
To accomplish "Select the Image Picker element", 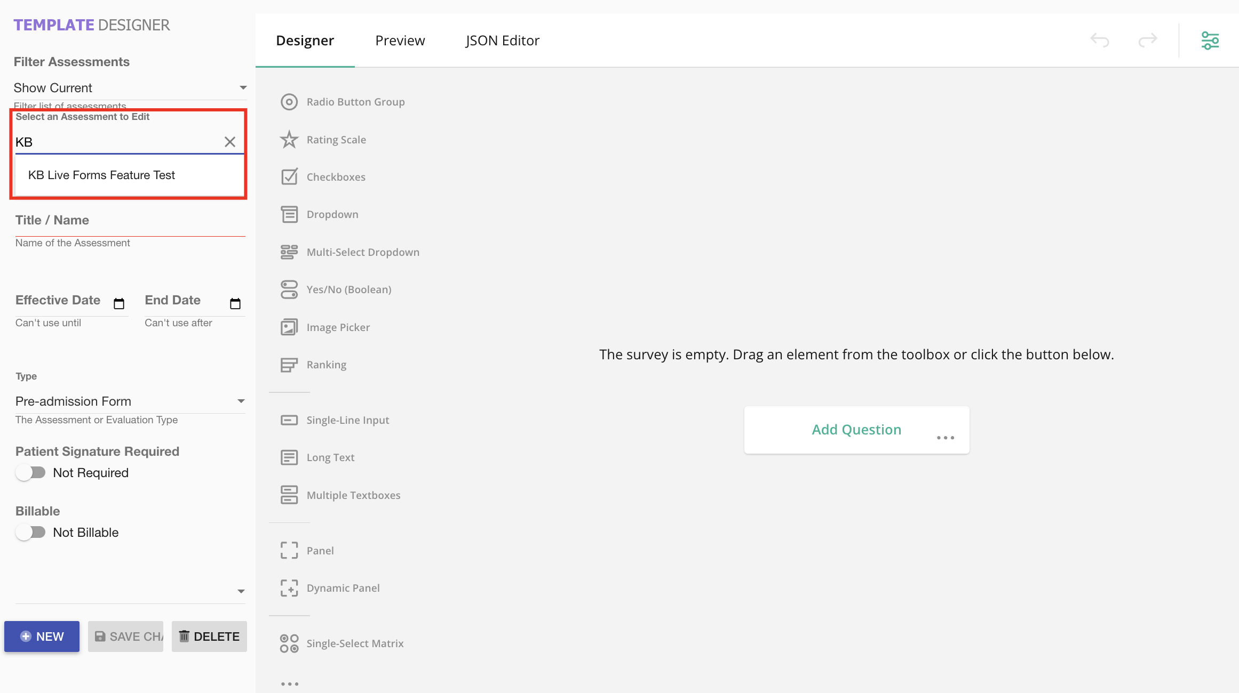I will point(338,327).
